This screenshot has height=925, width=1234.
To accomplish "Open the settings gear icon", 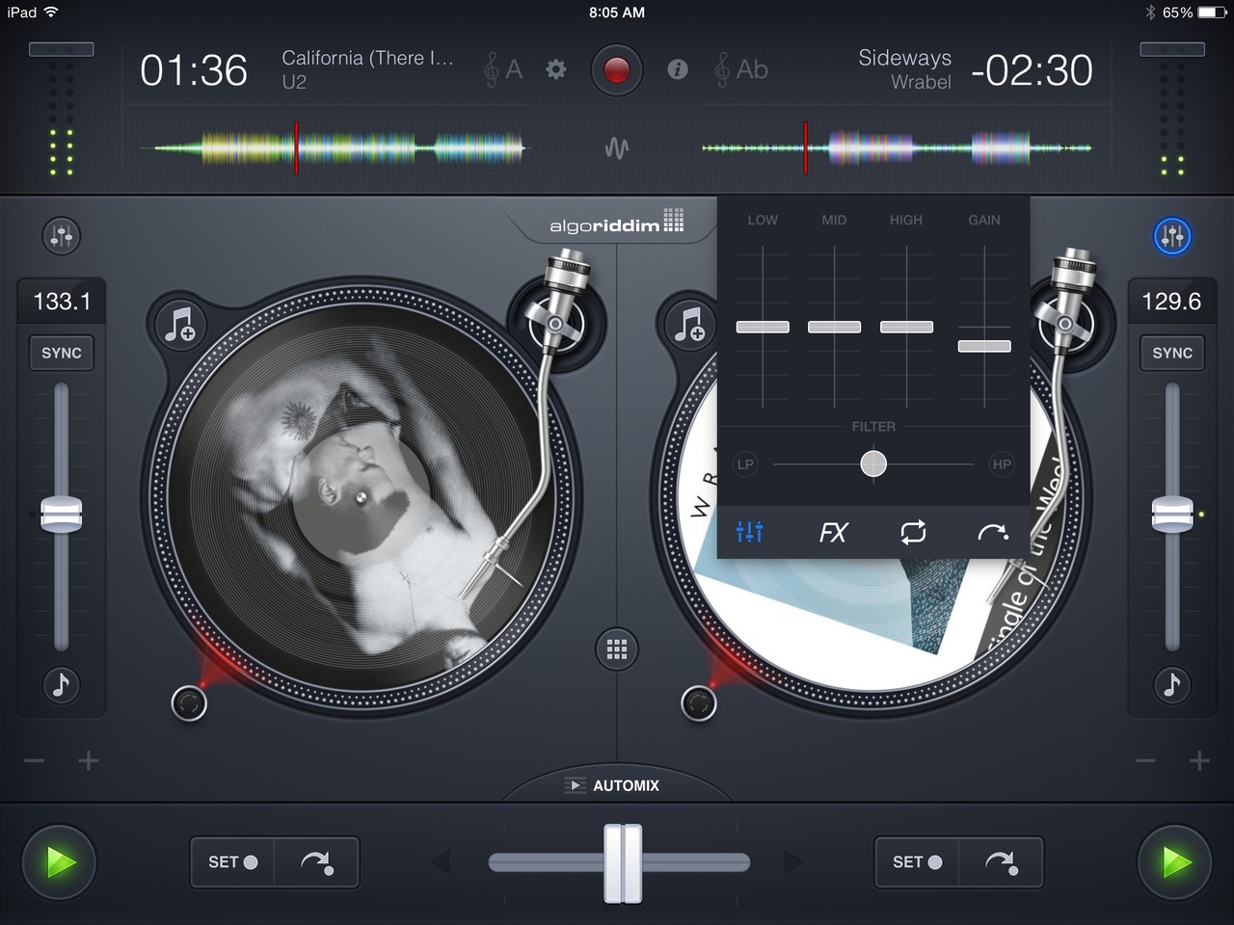I will pos(556,69).
